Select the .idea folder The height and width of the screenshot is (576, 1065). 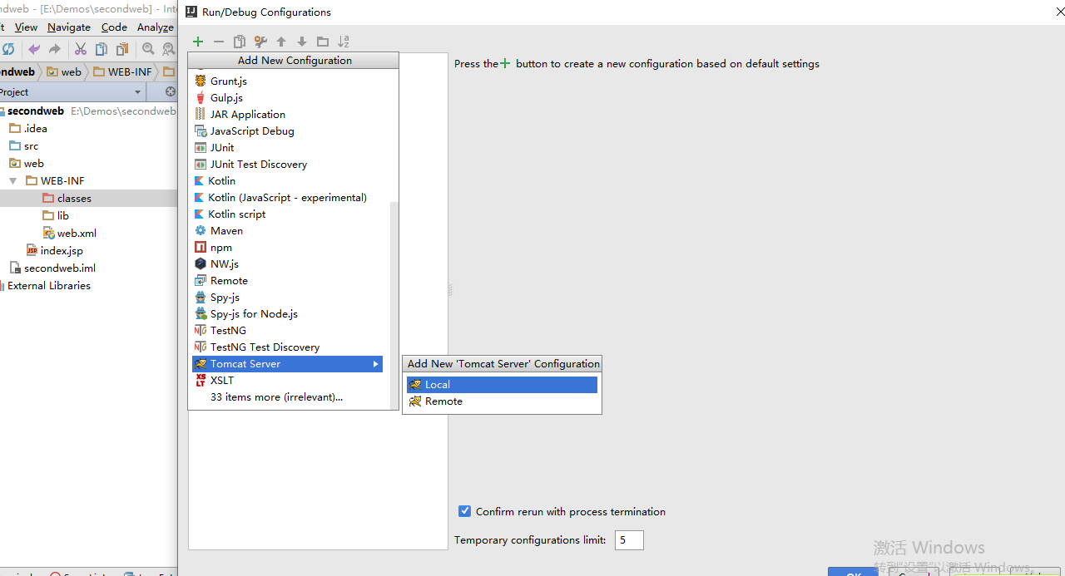28,128
